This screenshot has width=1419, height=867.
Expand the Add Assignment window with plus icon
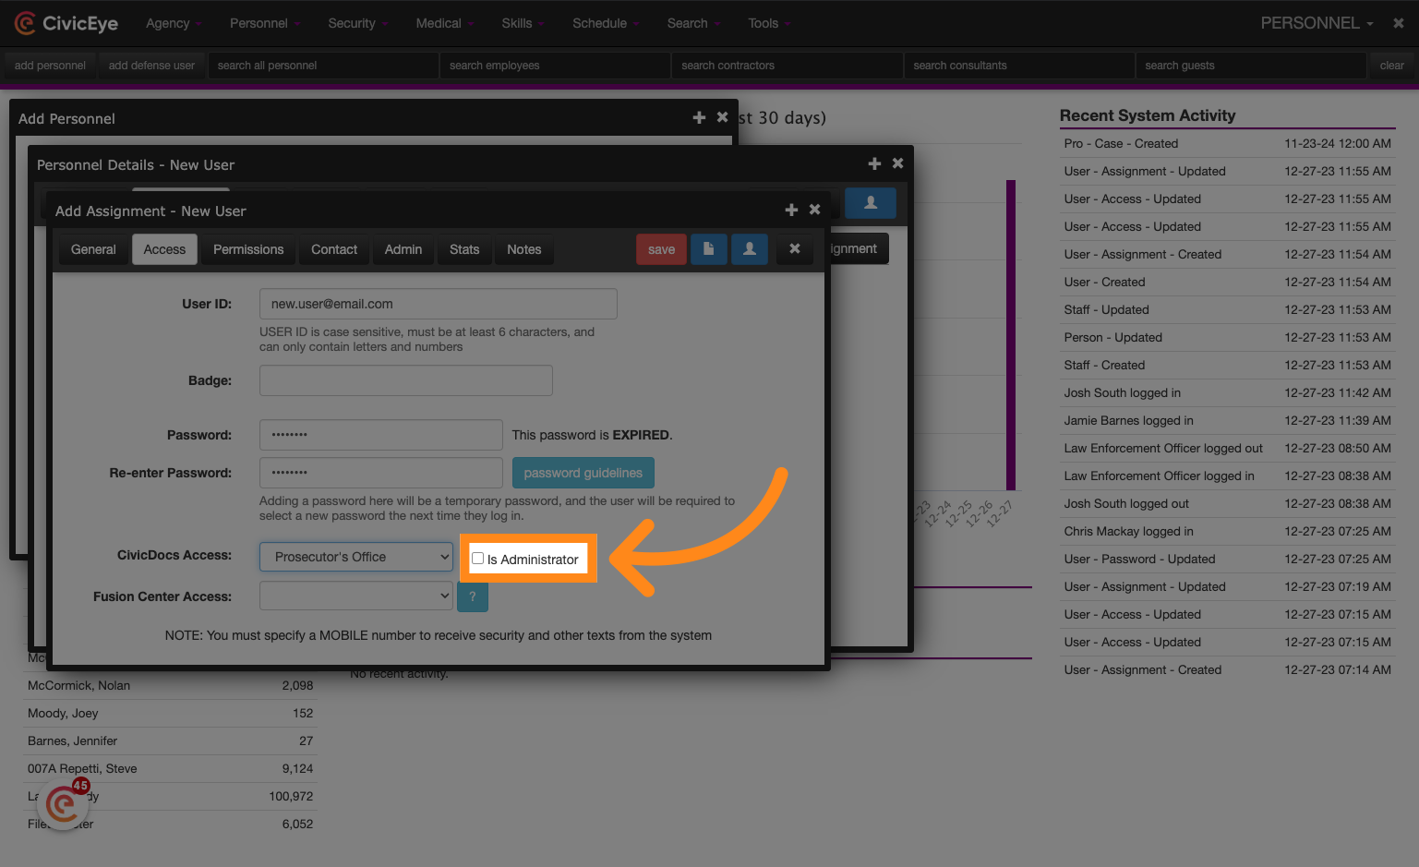(791, 211)
